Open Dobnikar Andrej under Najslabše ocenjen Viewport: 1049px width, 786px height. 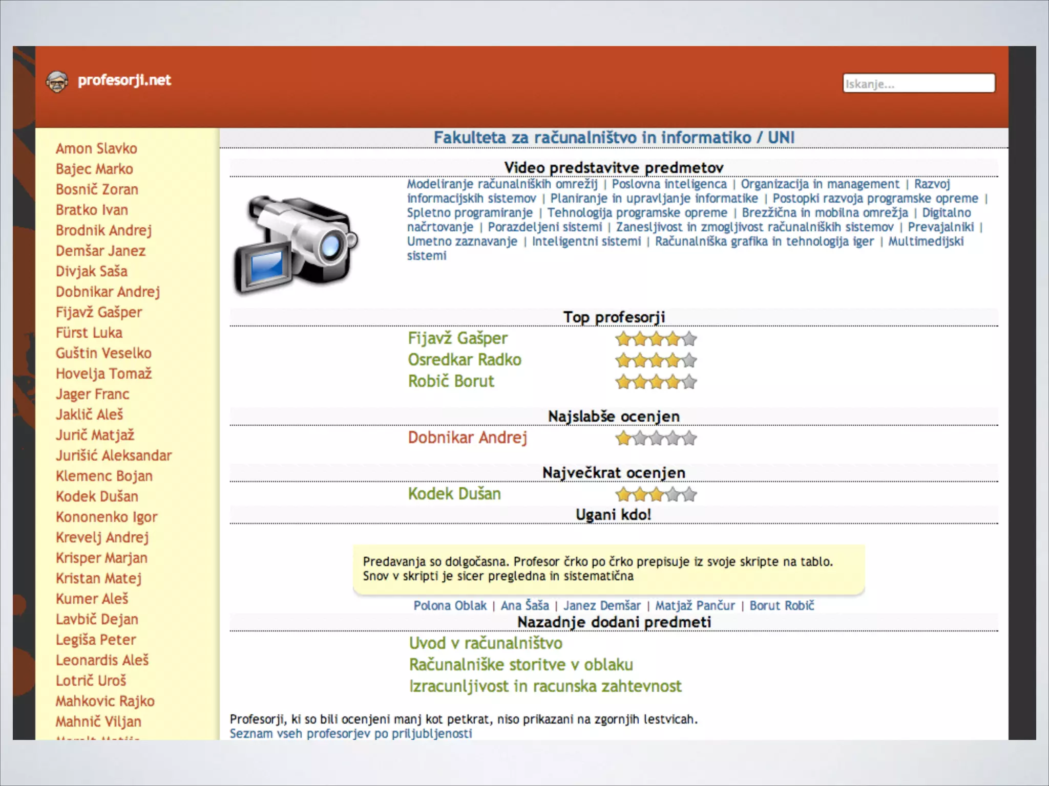click(467, 438)
